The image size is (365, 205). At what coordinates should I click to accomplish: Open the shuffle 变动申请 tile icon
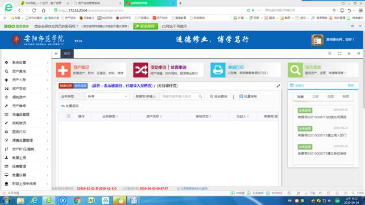click(x=140, y=70)
